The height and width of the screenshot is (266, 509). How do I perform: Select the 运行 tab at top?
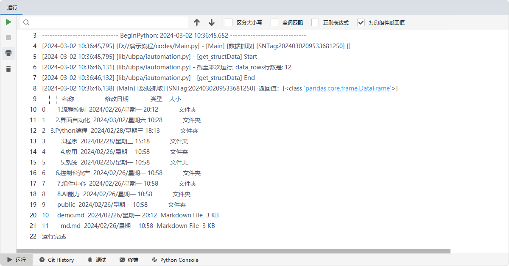tap(12, 7)
